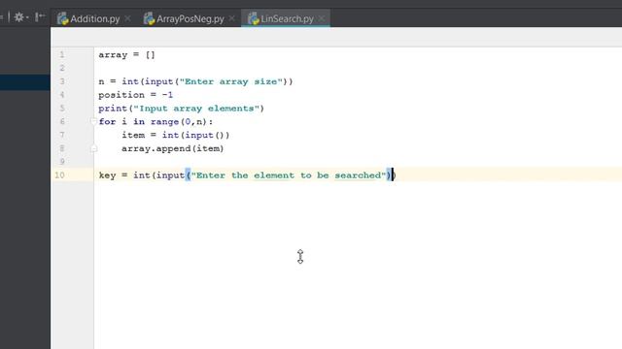Screen dimensions: 622x349
Task: Click the Python file icon on ArrayPosNeg.py tab
Action: [x=149, y=18]
